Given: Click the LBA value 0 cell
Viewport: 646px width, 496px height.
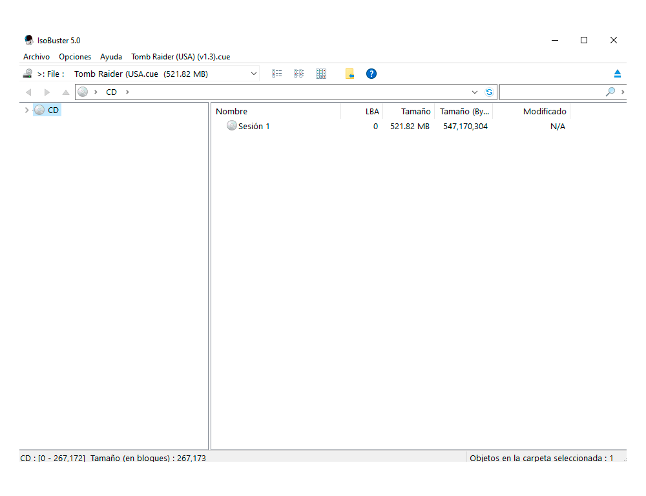Looking at the screenshot, I should 375,127.
